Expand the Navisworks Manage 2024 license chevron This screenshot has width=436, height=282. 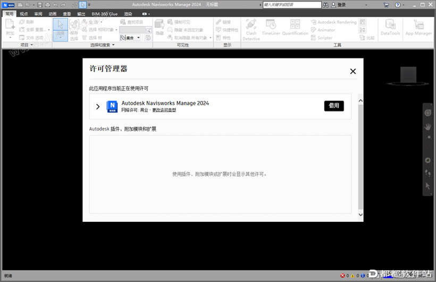pos(98,106)
